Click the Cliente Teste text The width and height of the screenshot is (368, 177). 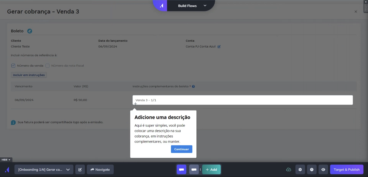coord(20,47)
